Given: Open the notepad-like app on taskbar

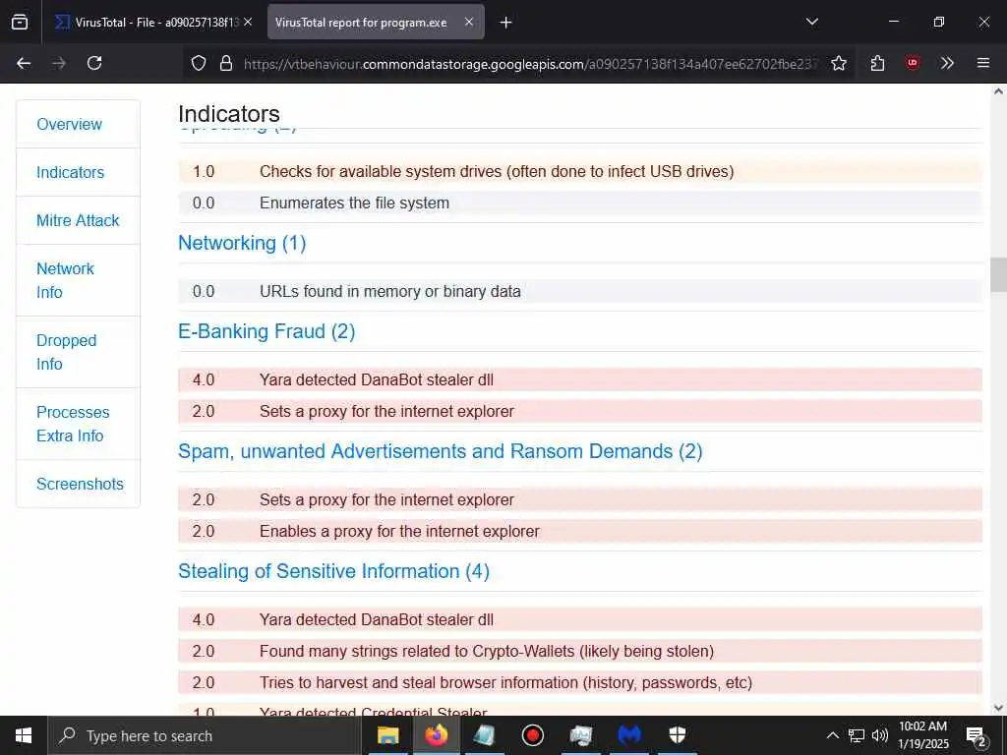Looking at the screenshot, I should pyautogui.click(x=484, y=735).
